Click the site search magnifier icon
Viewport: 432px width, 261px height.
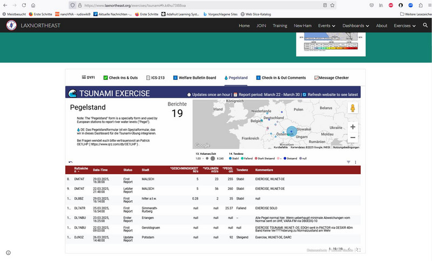tap(425, 25)
